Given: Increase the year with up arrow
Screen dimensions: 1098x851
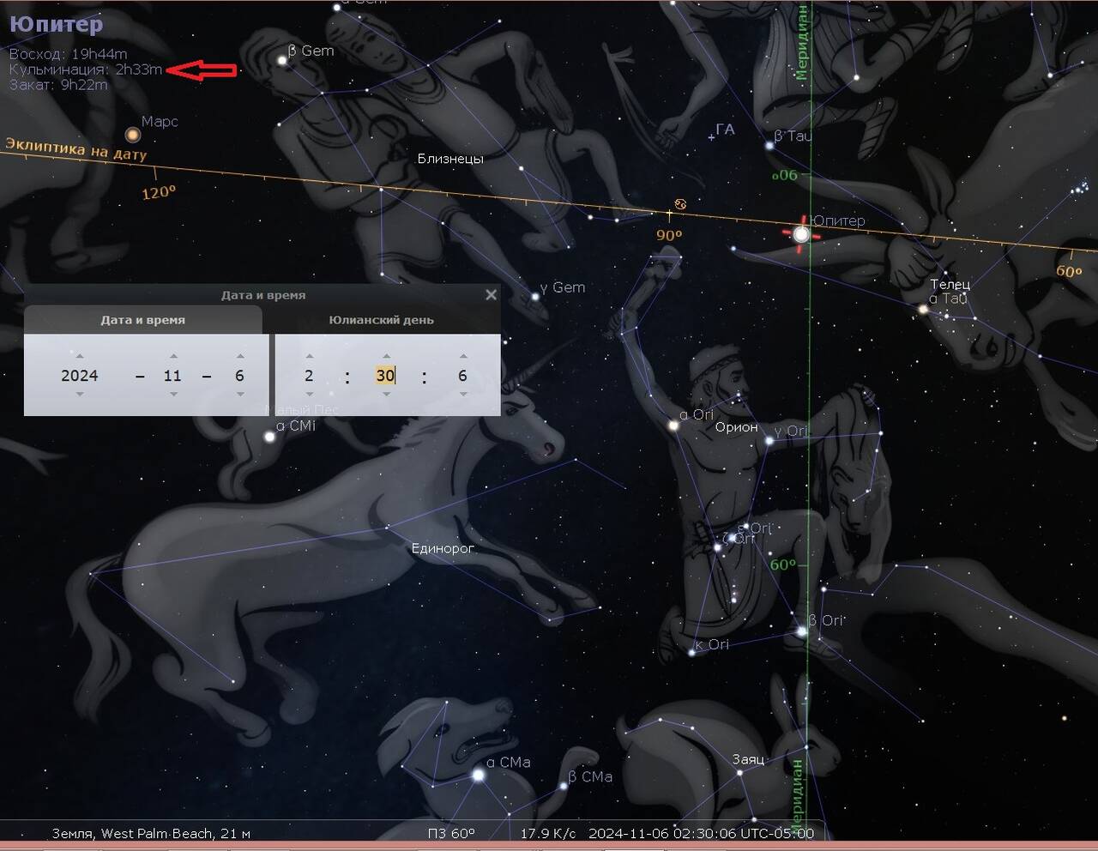Looking at the screenshot, I should click(80, 355).
